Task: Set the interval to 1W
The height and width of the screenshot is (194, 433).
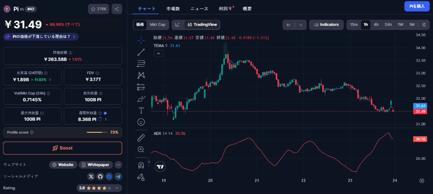Action: click(400, 25)
